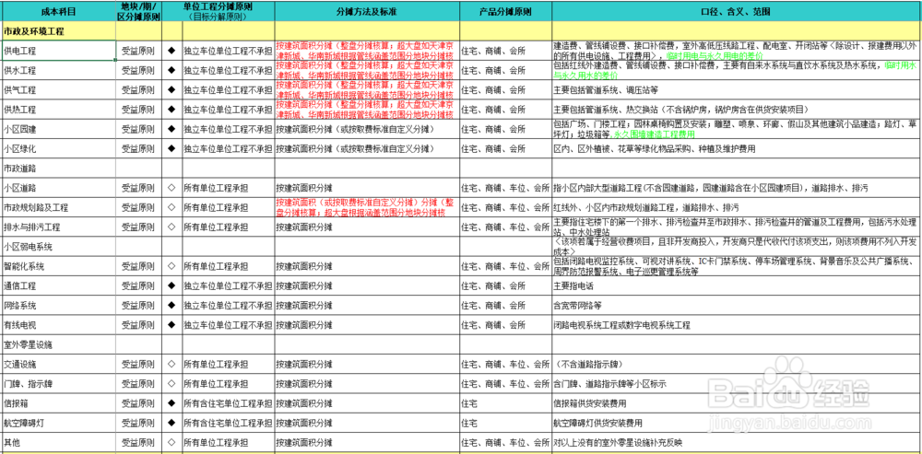Click the 市政规划路及工程 cell
This screenshot has width=922, height=454.
pyautogui.click(x=57, y=207)
